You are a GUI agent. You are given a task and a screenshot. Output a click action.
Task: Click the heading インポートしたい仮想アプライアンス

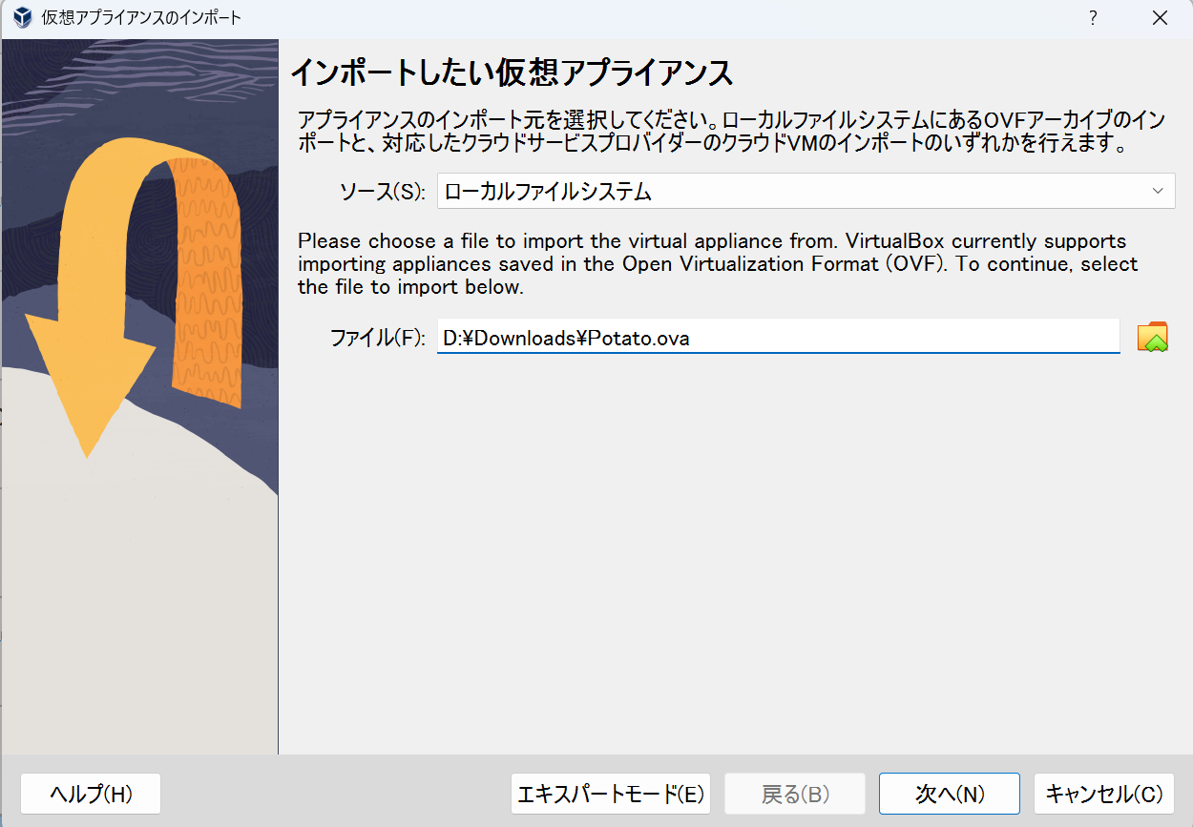(x=512, y=73)
